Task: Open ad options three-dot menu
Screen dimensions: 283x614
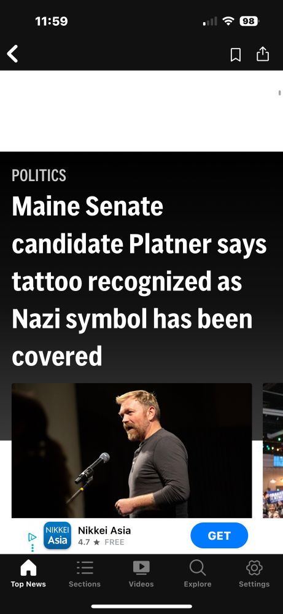Action: click(32, 548)
